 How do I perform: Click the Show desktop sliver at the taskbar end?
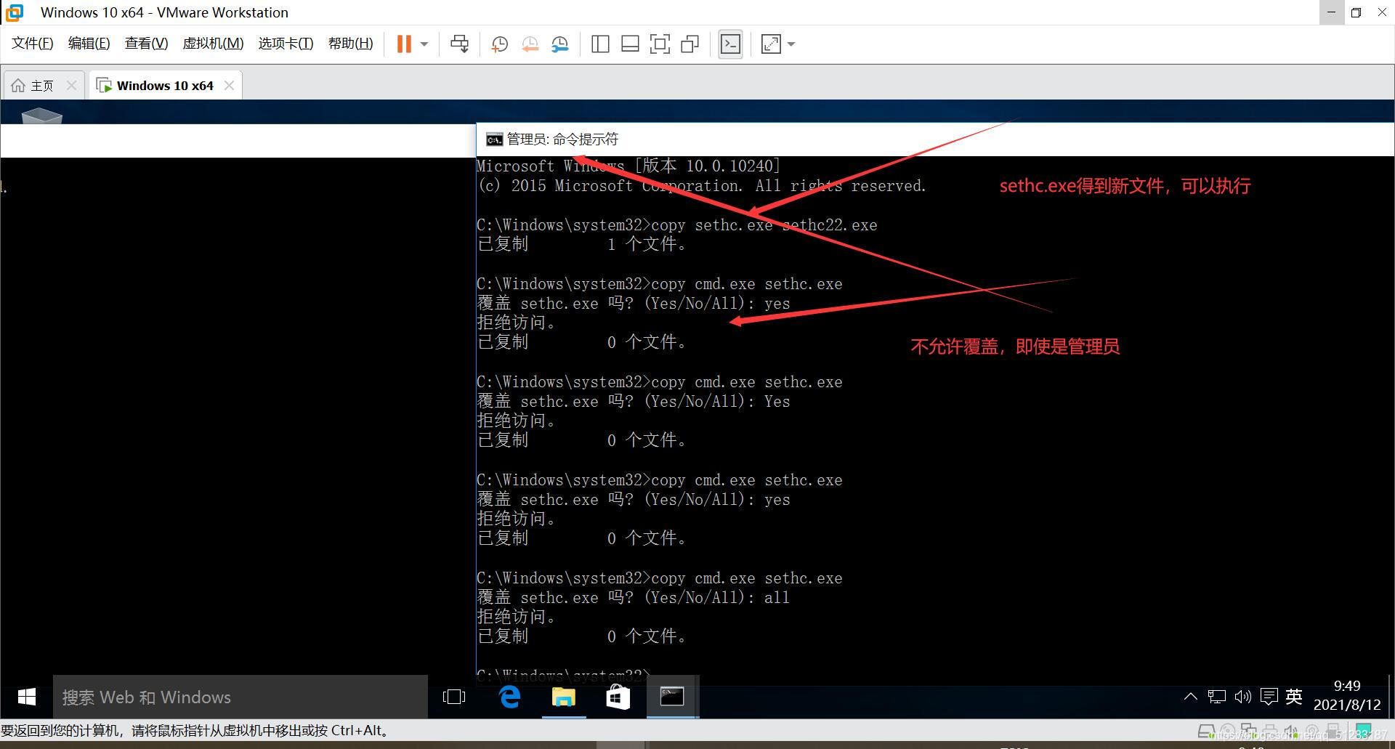(1391, 697)
